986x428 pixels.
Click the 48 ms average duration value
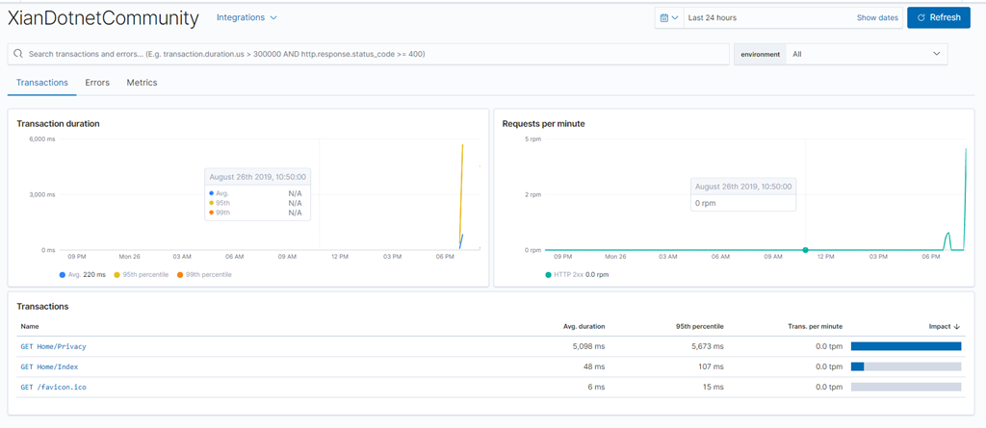point(594,366)
